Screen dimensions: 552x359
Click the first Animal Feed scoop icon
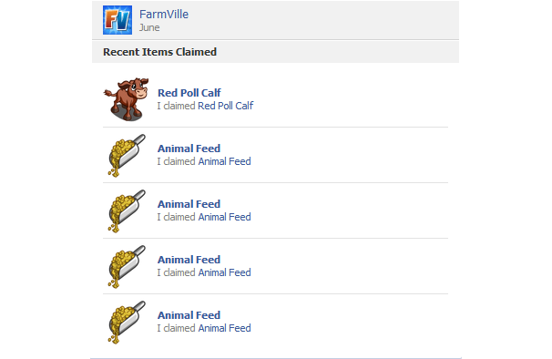(127, 155)
